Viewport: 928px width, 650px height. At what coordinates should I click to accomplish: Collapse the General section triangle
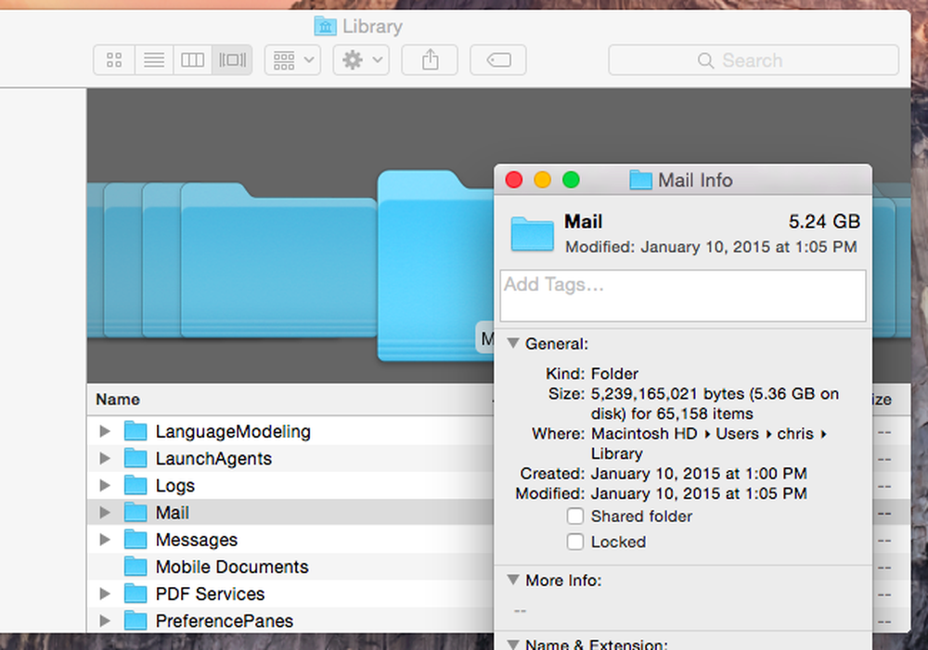(513, 343)
